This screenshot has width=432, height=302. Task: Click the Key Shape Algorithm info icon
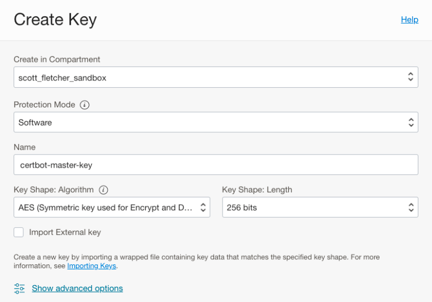[x=104, y=190]
